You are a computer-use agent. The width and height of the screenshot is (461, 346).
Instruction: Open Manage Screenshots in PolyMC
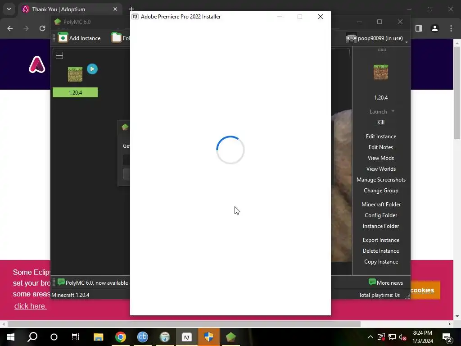381,180
